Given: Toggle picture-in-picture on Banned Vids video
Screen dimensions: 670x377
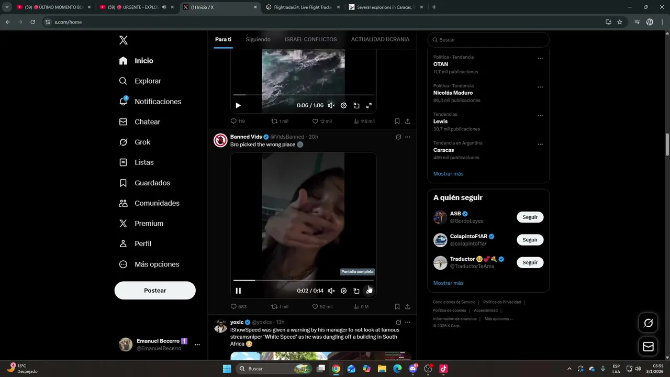Looking at the screenshot, I should [x=356, y=291].
